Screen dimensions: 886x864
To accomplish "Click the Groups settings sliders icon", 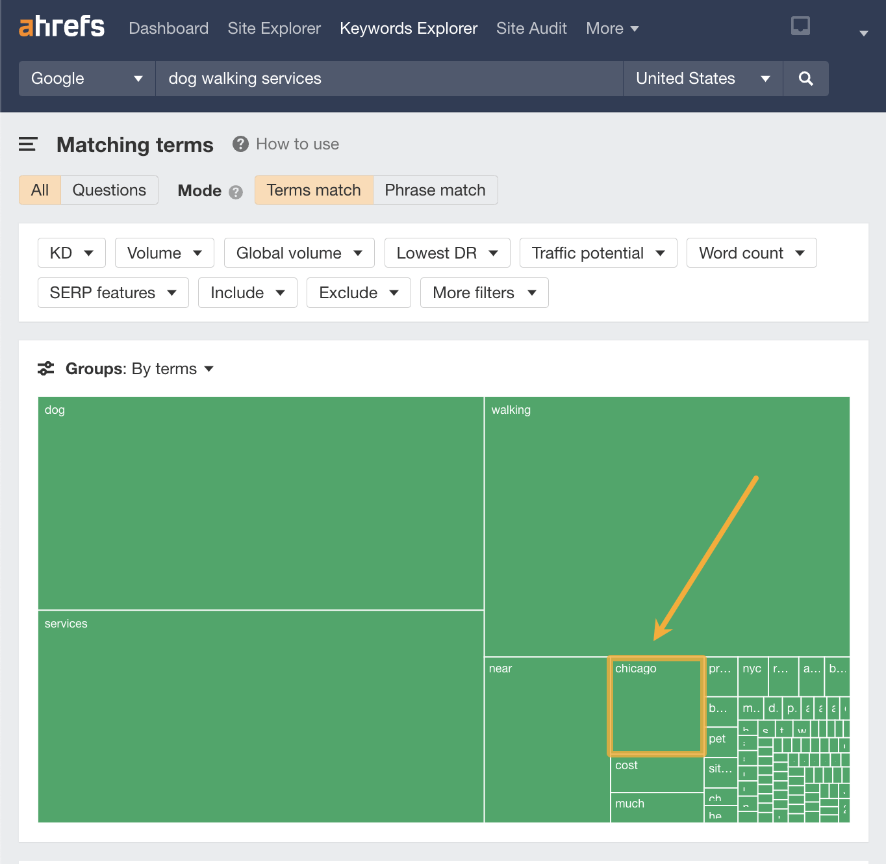I will [45, 368].
